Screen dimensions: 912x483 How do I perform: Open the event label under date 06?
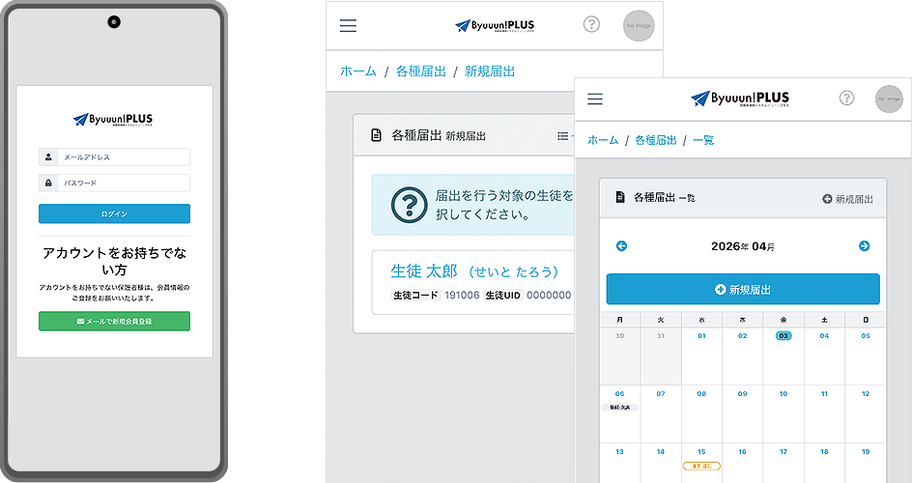[620, 408]
